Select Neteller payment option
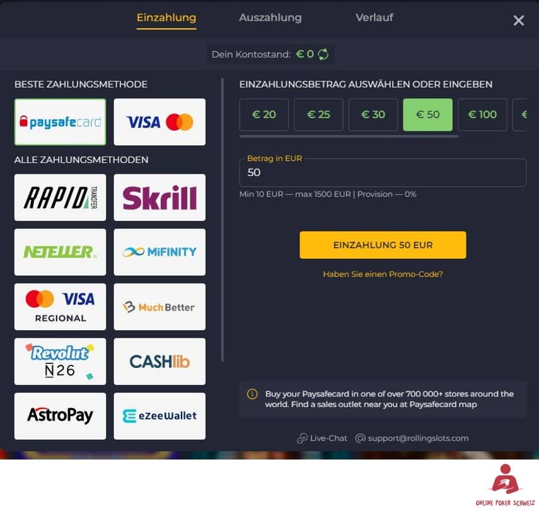Image resolution: width=539 pixels, height=510 pixels. pos(60,252)
